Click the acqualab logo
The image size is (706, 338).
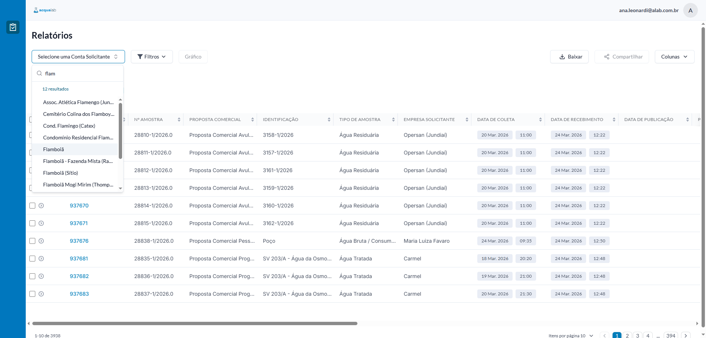click(x=45, y=10)
